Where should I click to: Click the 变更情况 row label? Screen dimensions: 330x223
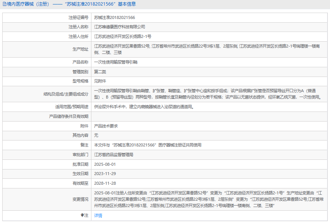(x=81, y=199)
